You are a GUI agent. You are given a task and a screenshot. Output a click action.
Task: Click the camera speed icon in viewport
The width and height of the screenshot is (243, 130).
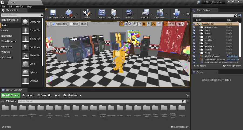pyautogui.click(x=179, y=24)
